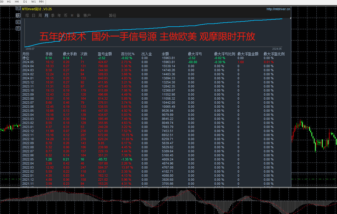This screenshot has height=214, width=337.
Task: Select the 周 weekly statistics tab
Action: pos(40,15)
